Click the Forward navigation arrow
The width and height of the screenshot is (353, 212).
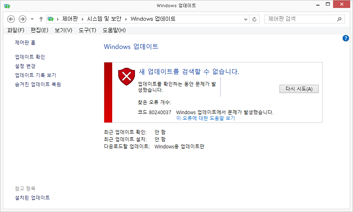coord(22,19)
